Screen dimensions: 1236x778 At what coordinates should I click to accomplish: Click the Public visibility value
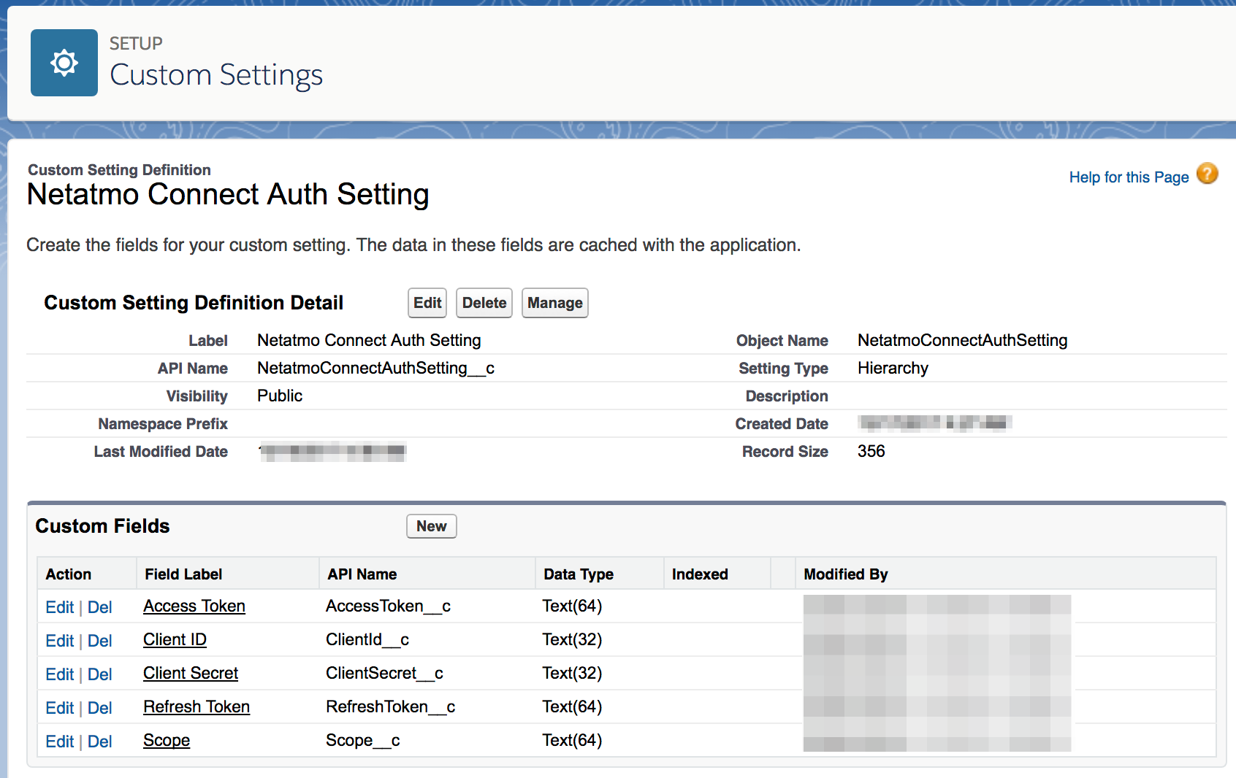(280, 396)
